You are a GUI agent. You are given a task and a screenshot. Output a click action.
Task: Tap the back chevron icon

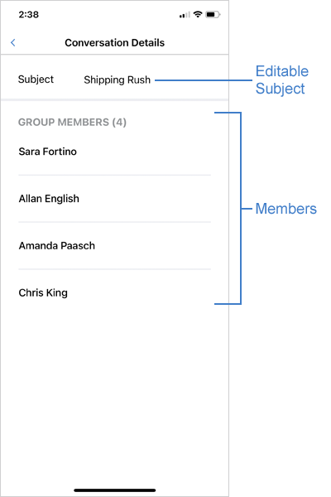(13, 42)
